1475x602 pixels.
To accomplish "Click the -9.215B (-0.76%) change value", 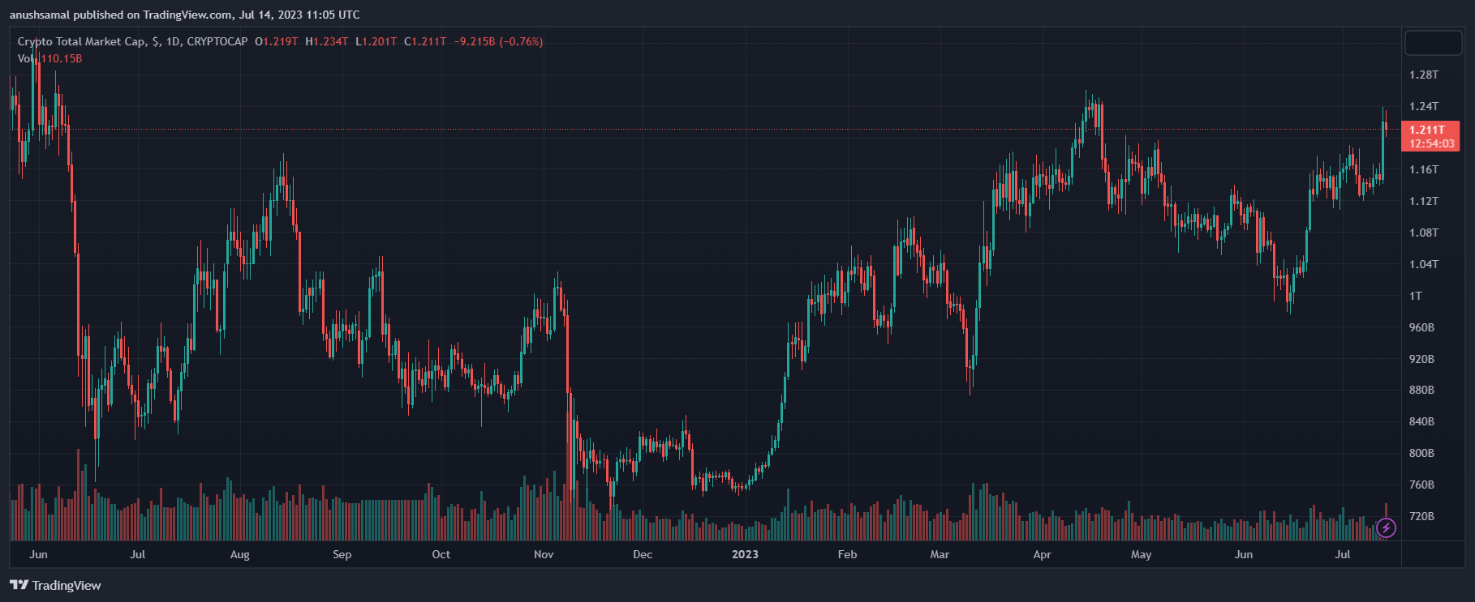I will click(x=498, y=41).
